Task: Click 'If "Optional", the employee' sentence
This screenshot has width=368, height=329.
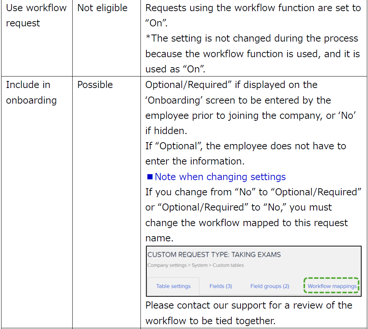Action: [x=246, y=154]
